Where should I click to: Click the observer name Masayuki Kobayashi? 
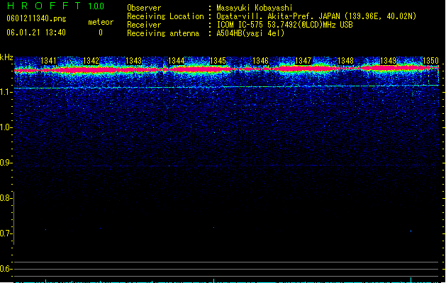[255, 8]
